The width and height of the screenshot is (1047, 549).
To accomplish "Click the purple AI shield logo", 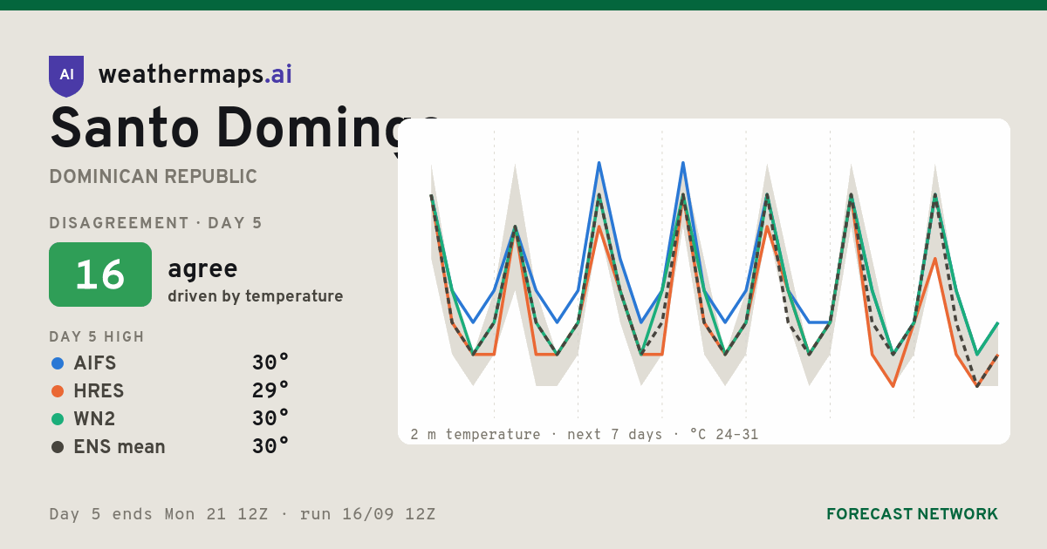I will [66, 76].
